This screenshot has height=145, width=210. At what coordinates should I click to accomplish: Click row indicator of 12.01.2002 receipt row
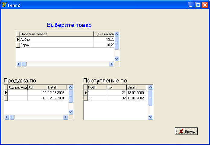click(x=86, y=98)
